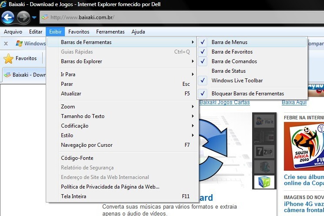Screen dimensions: 324x216
Task: Open the iPhone 4G article link
Action: [x=304, y=207]
